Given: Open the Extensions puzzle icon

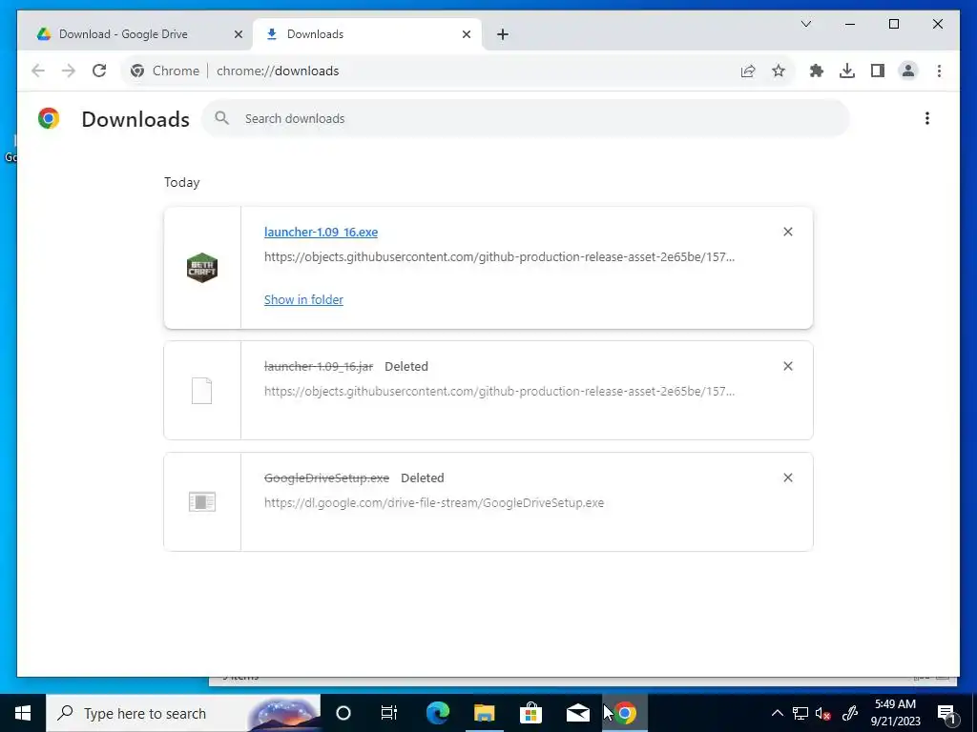Looking at the screenshot, I should coord(817,71).
